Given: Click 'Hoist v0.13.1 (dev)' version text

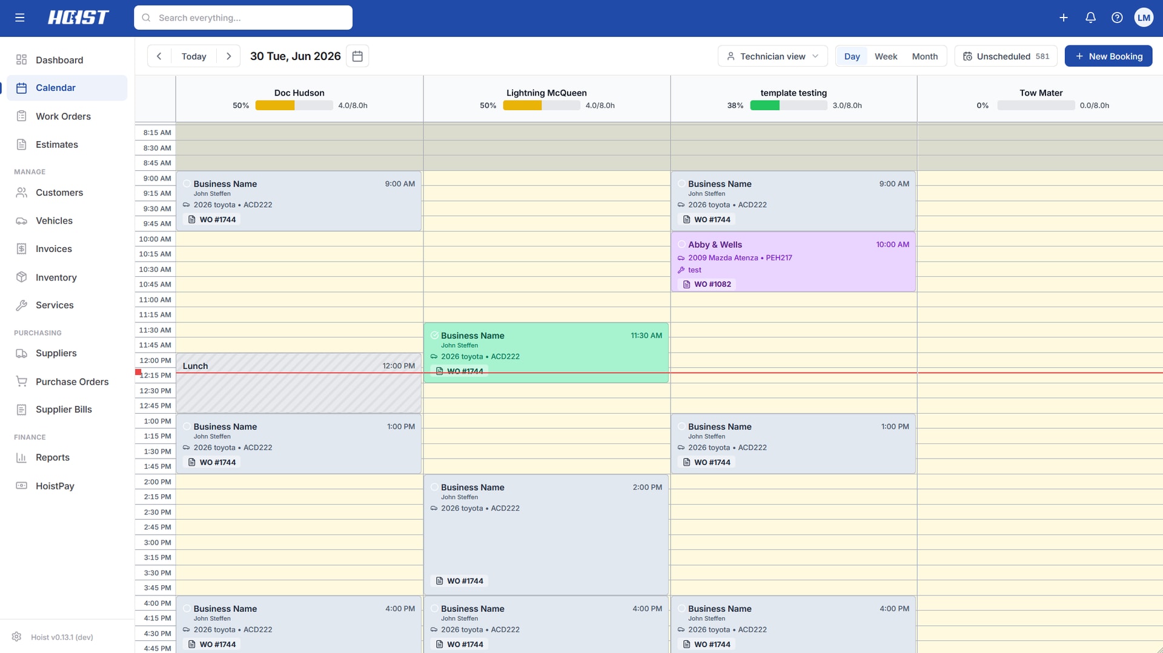Looking at the screenshot, I should (62, 637).
